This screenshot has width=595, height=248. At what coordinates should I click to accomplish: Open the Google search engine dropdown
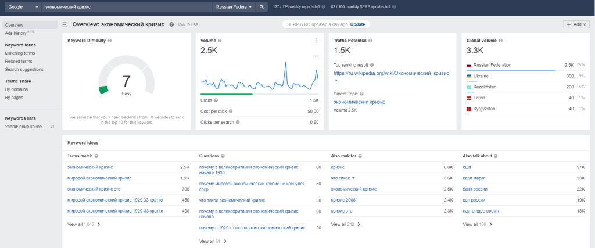tap(23, 7)
